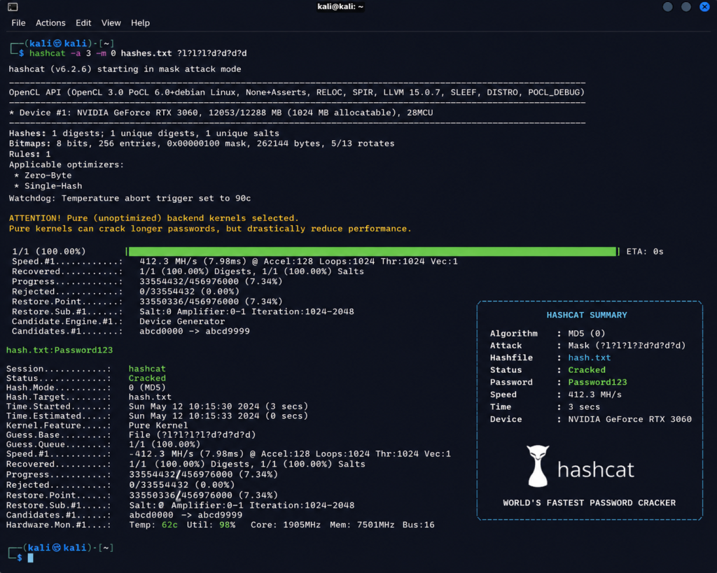Click the 'kali@kali: ~' window title
Viewport: 717px width, 573px height.
(340, 6)
